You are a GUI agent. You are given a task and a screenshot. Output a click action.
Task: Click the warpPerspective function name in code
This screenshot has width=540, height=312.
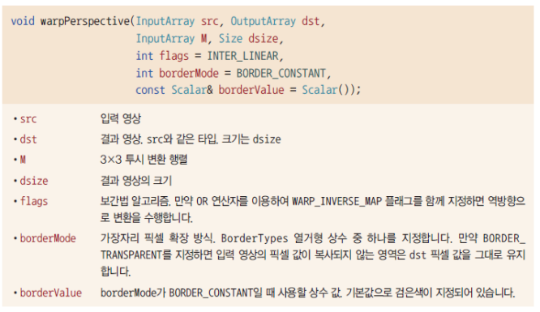(x=85, y=21)
